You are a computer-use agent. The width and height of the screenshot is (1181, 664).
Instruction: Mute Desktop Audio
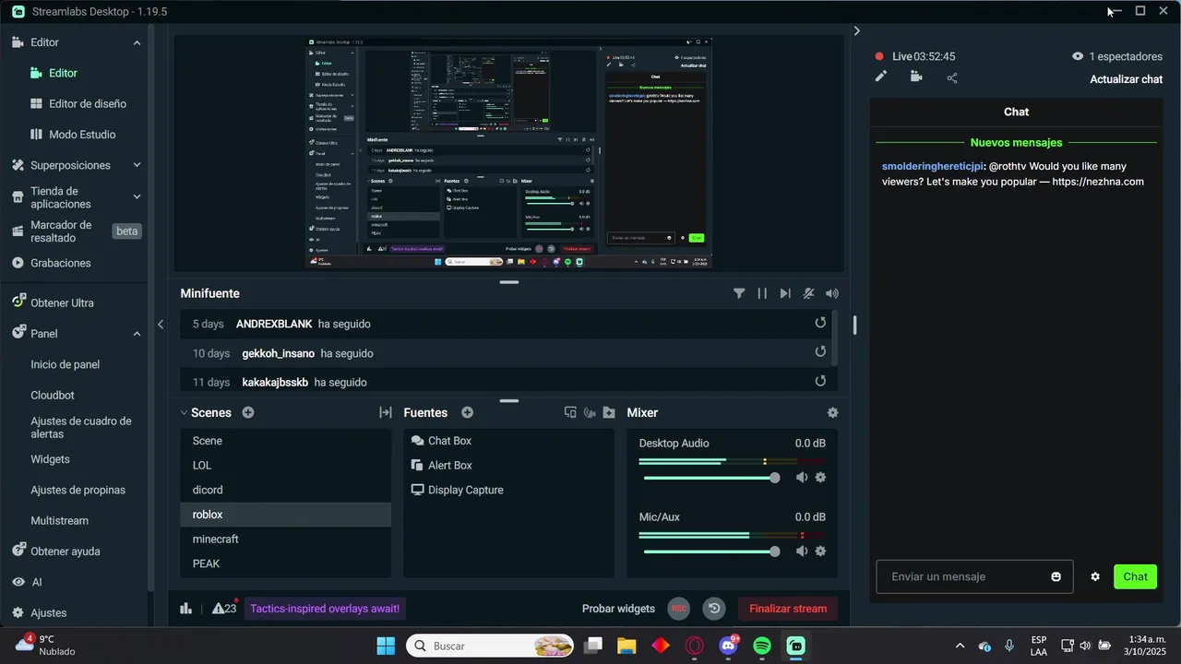[802, 477]
